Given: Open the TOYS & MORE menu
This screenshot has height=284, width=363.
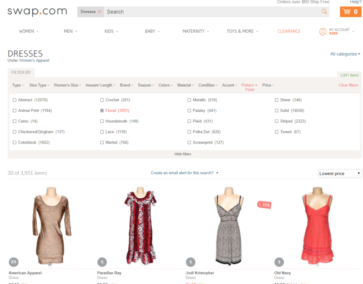Looking at the screenshot, I should coord(242,31).
